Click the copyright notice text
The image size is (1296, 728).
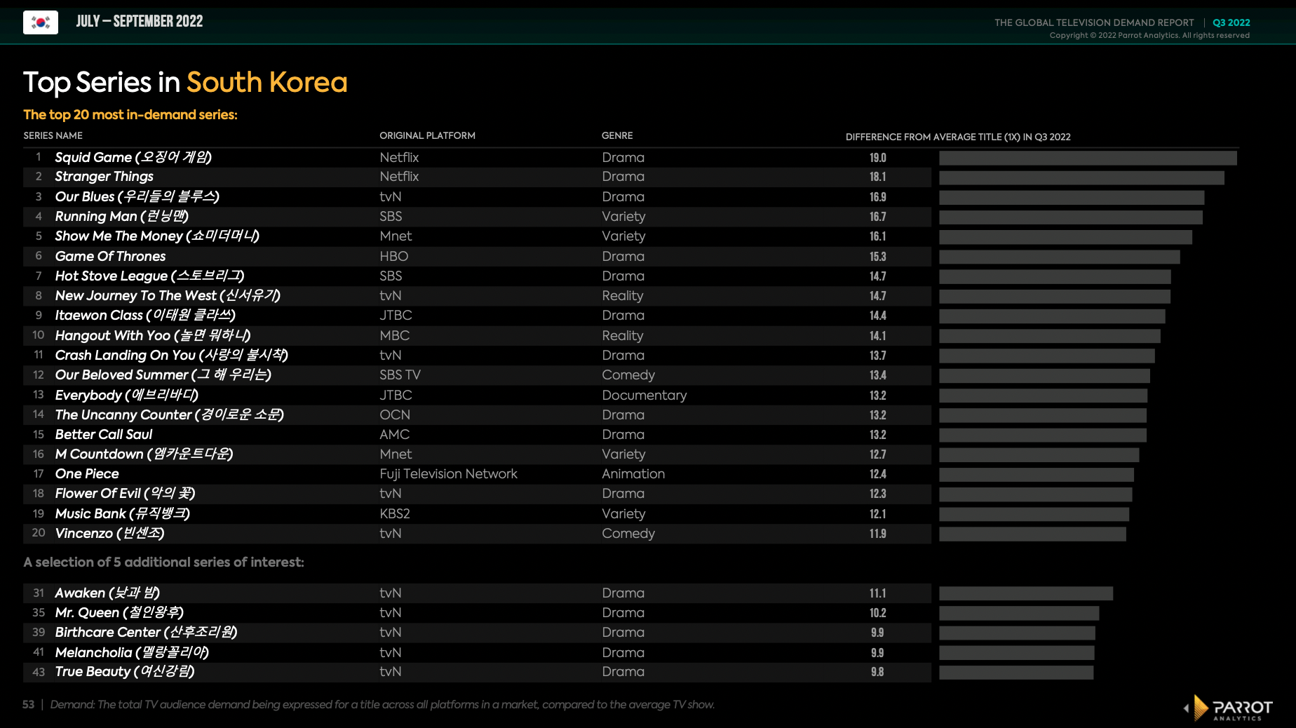click(x=1149, y=35)
